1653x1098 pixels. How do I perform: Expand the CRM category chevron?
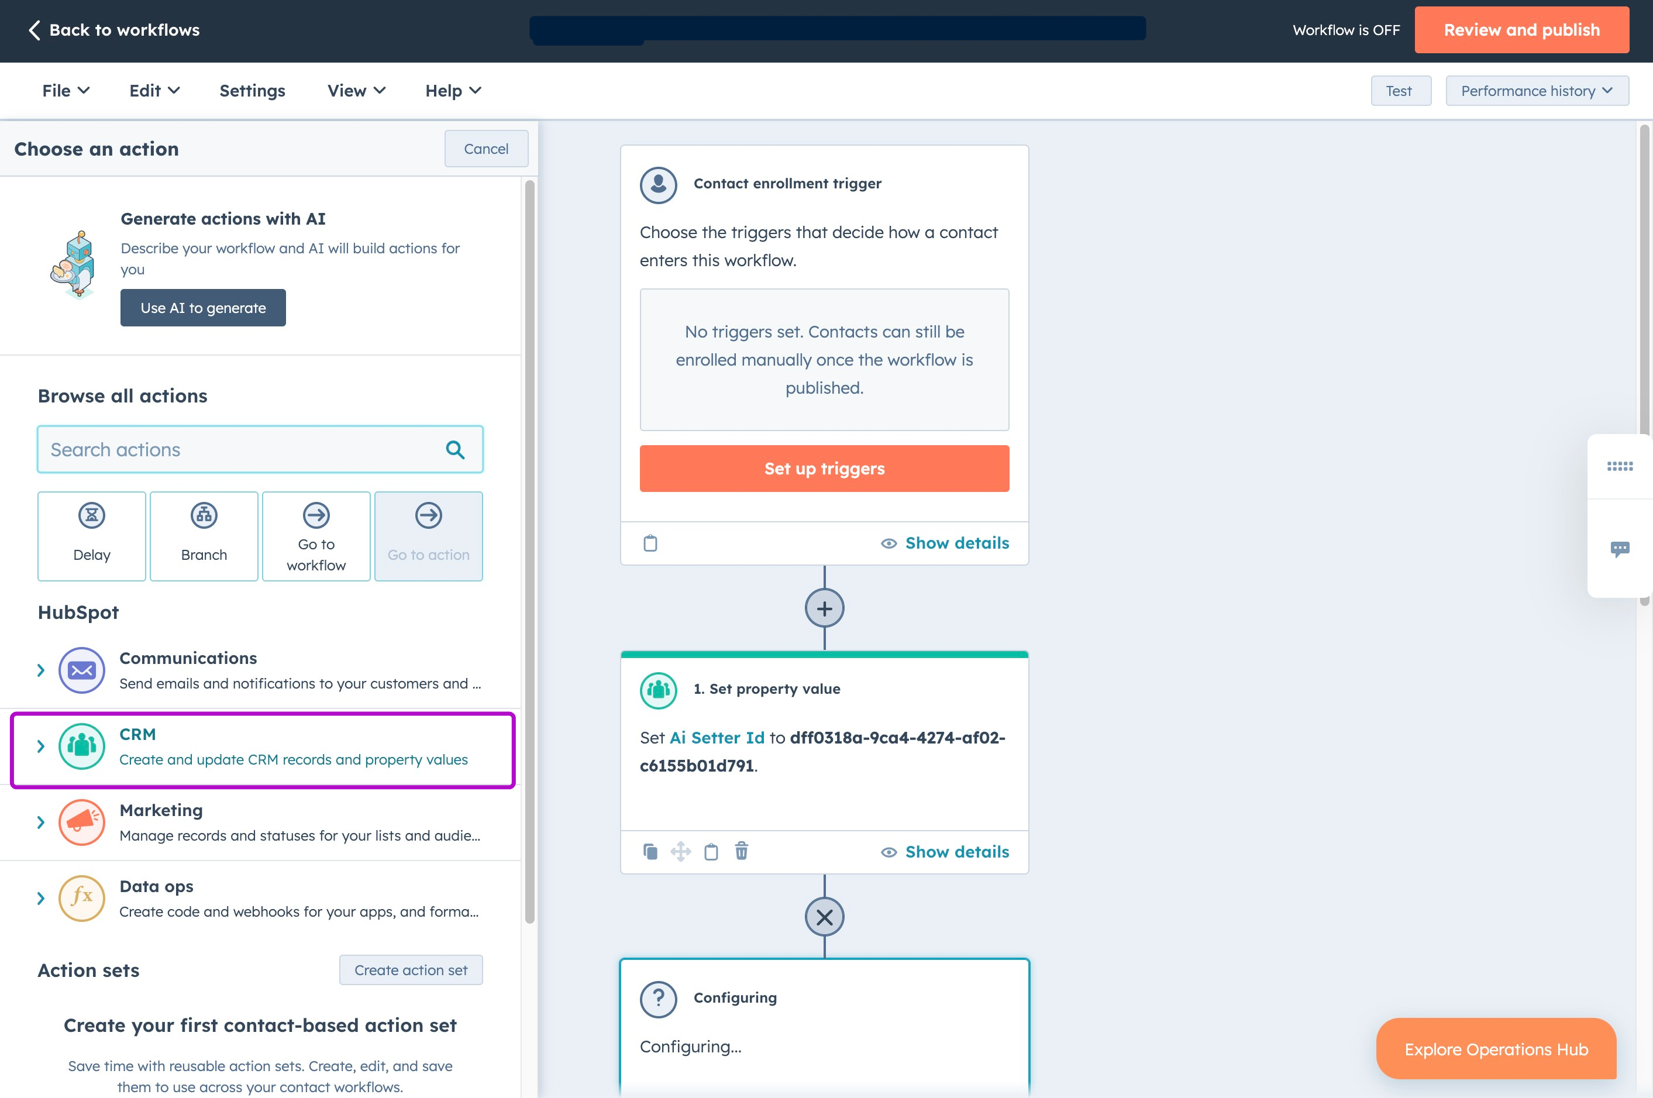click(x=40, y=746)
